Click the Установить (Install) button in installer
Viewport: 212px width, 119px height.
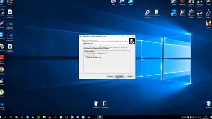119,76
